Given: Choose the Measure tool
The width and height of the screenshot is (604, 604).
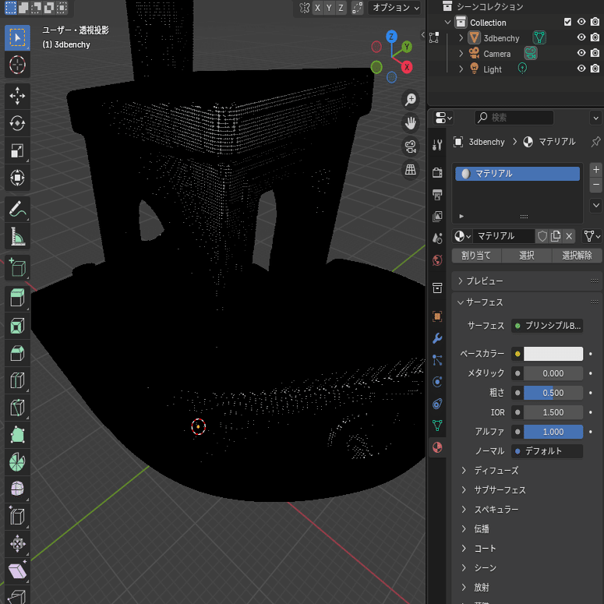Looking at the screenshot, I should (17, 235).
